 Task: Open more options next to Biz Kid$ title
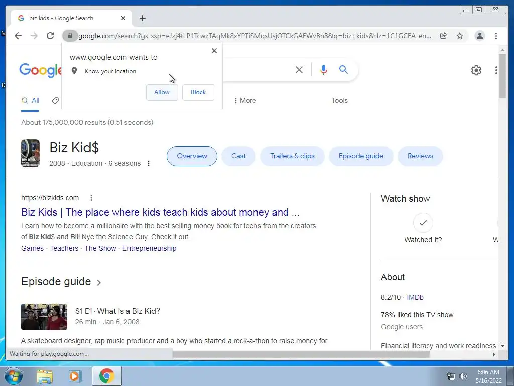pyautogui.click(x=149, y=163)
